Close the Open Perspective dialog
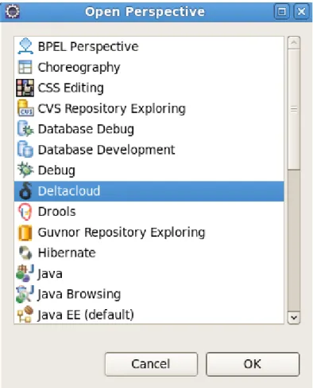 [x=301, y=11]
